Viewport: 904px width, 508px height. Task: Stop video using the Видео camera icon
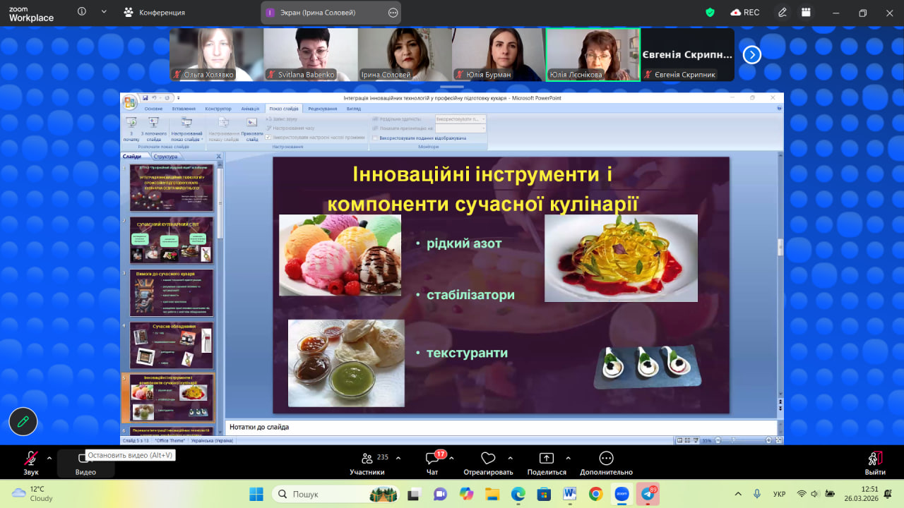(x=85, y=459)
